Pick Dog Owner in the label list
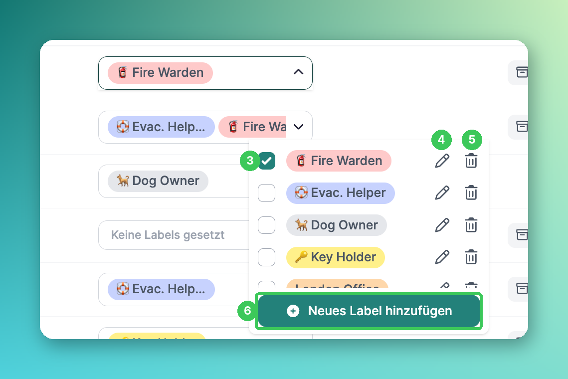The width and height of the screenshot is (568, 379). click(x=337, y=225)
